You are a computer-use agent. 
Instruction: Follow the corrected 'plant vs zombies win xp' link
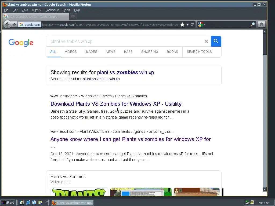click(x=126, y=72)
